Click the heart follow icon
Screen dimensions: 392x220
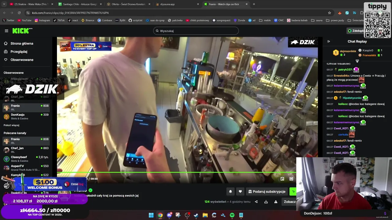coord(240,192)
